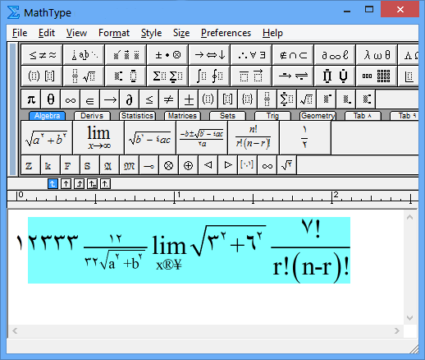Insert the square root of a²+b² expression
Screen dimensions: 425x360
point(47,137)
